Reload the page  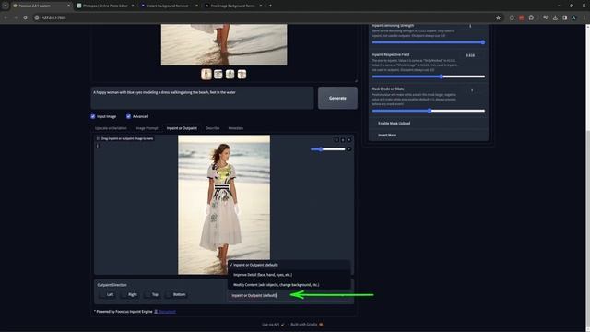click(25, 18)
